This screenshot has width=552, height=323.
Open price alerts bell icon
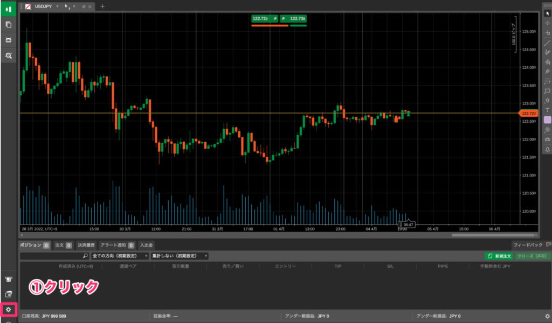coord(548,149)
